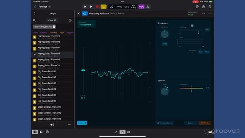Open the plugin header ellipsis menu

point(204,13)
